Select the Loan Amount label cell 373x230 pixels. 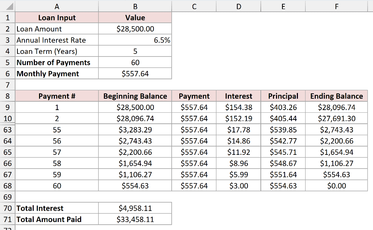pos(56,29)
